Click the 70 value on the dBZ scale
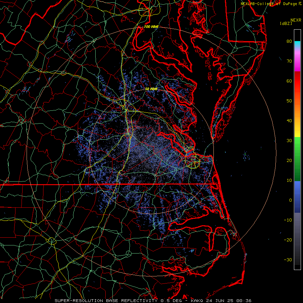Screen dimensions: 303x303 click(289, 61)
